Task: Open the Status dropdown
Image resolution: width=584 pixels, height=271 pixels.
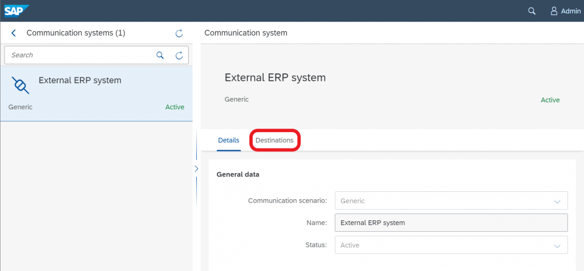Action: point(451,245)
